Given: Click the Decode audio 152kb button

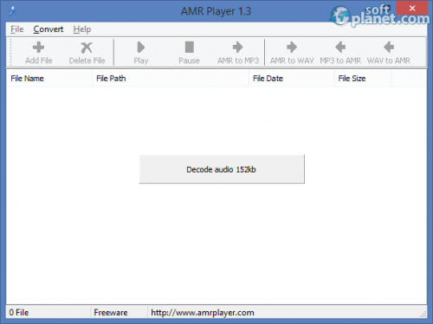Looking at the screenshot, I should coord(222,169).
